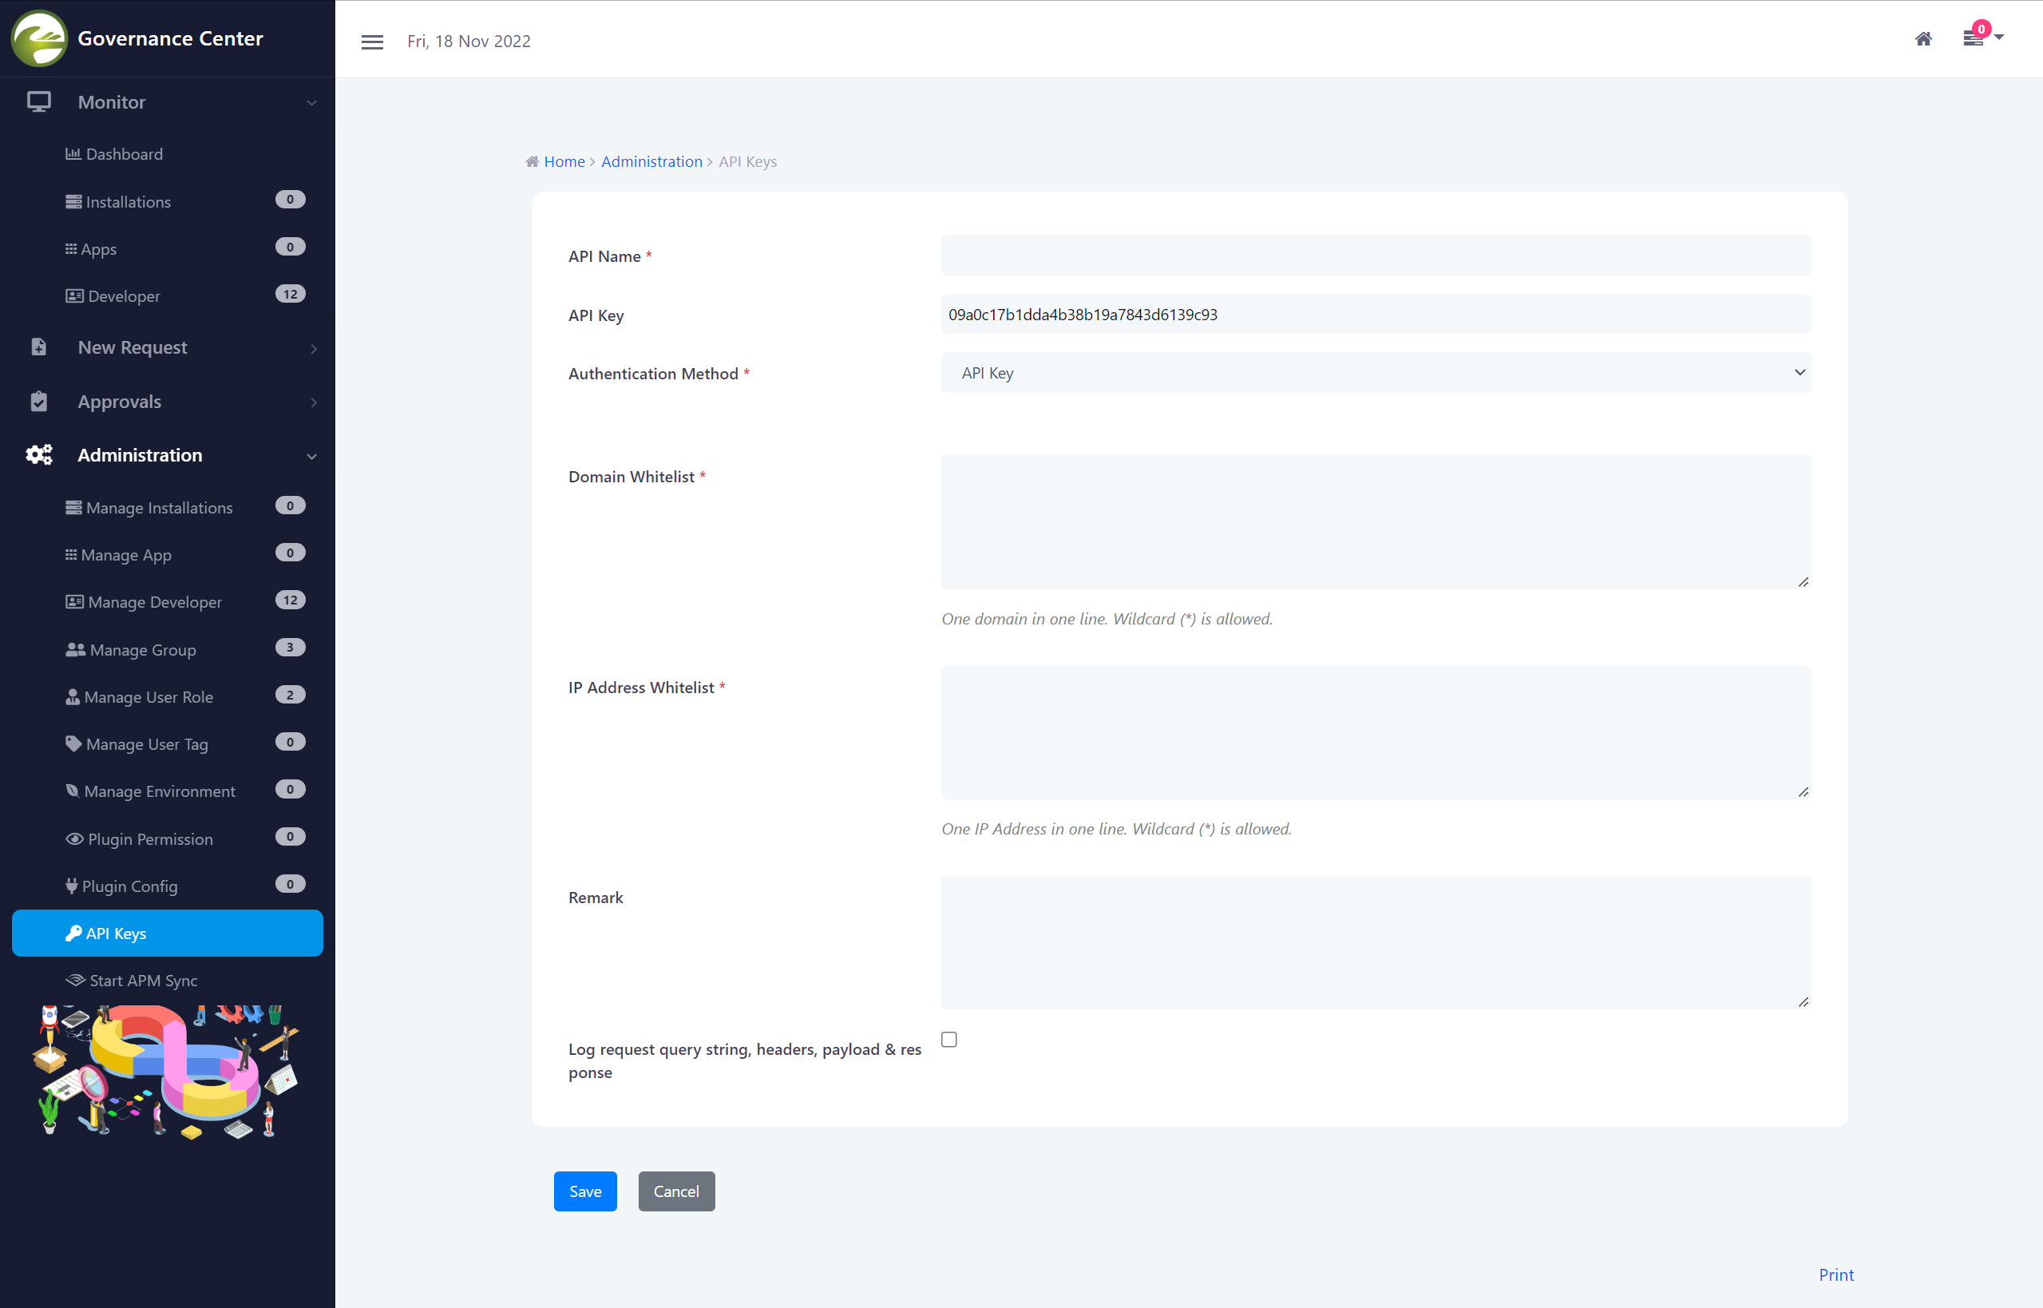Image resolution: width=2043 pixels, height=1308 pixels.
Task: Click the Administration breadcrumb link
Action: click(651, 161)
